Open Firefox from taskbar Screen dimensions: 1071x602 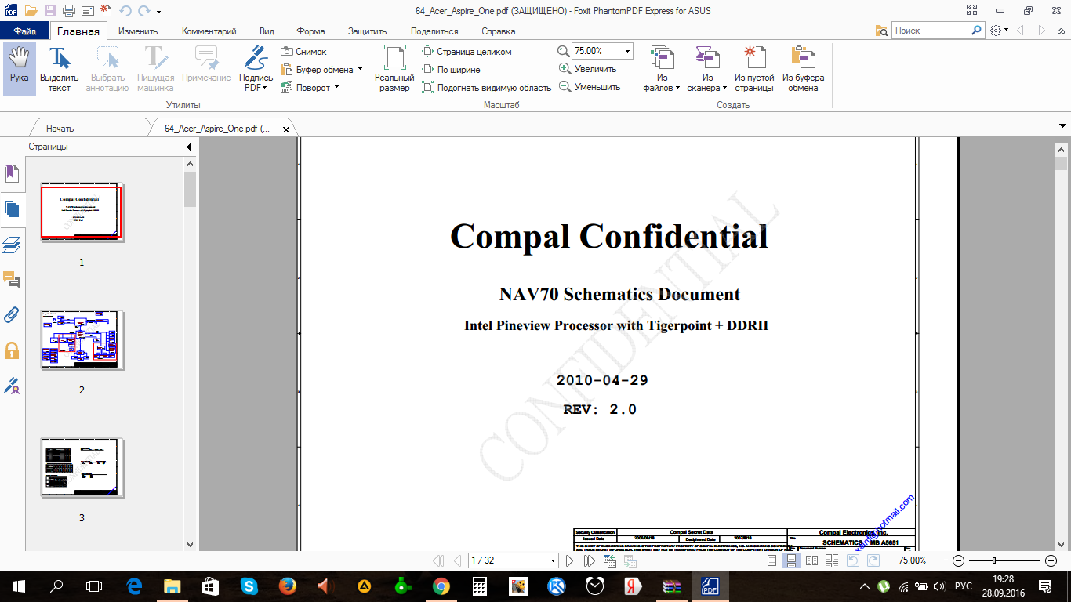point(288,586)
